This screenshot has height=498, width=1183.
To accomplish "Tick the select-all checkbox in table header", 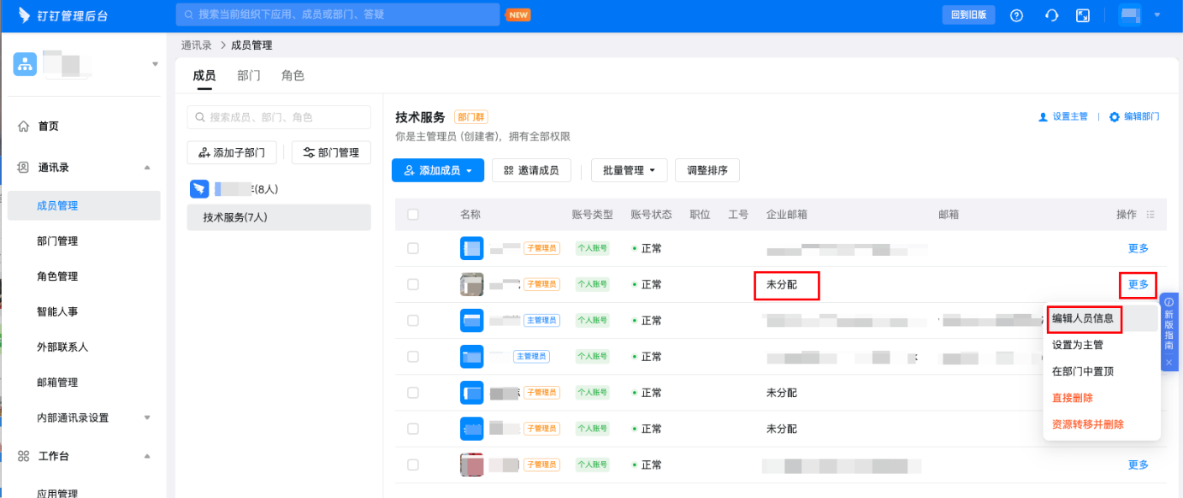I will [x=413, y=215].
